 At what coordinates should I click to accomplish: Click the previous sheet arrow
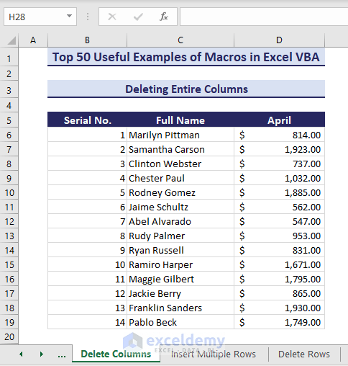click(x=21, y=354)
